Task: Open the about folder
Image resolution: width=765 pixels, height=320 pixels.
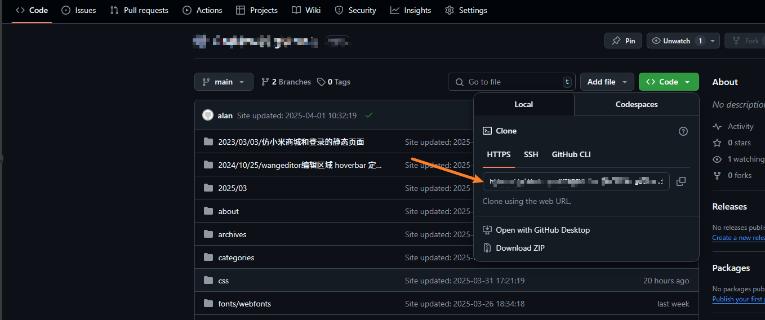Action: (228, 211)
